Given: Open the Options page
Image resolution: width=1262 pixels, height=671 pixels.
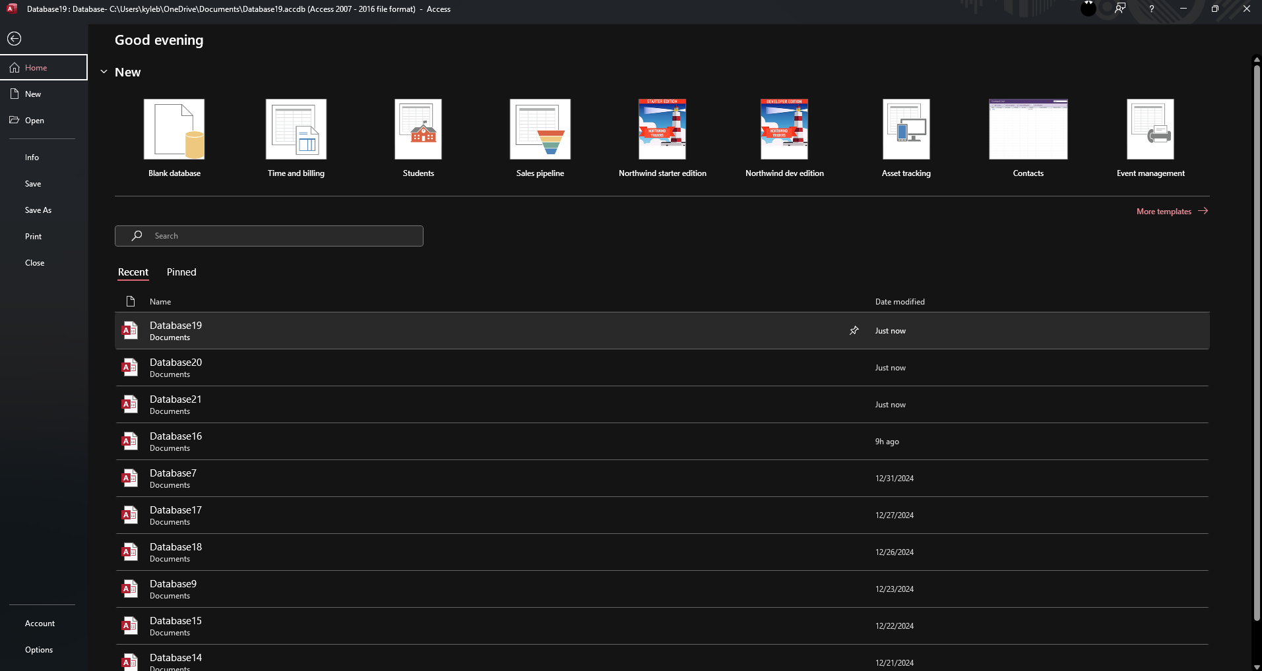Looking at the screenshot, I should [39, 650].
